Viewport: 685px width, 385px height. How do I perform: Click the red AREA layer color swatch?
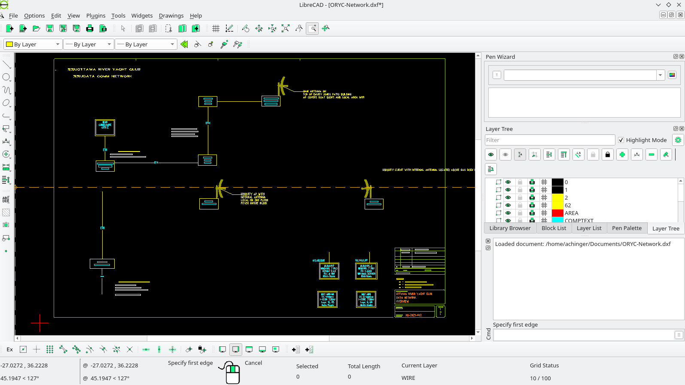tap(557, 213)
